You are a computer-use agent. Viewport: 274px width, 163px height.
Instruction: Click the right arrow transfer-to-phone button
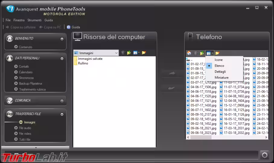pyautogui.click(x=172, y=73)
